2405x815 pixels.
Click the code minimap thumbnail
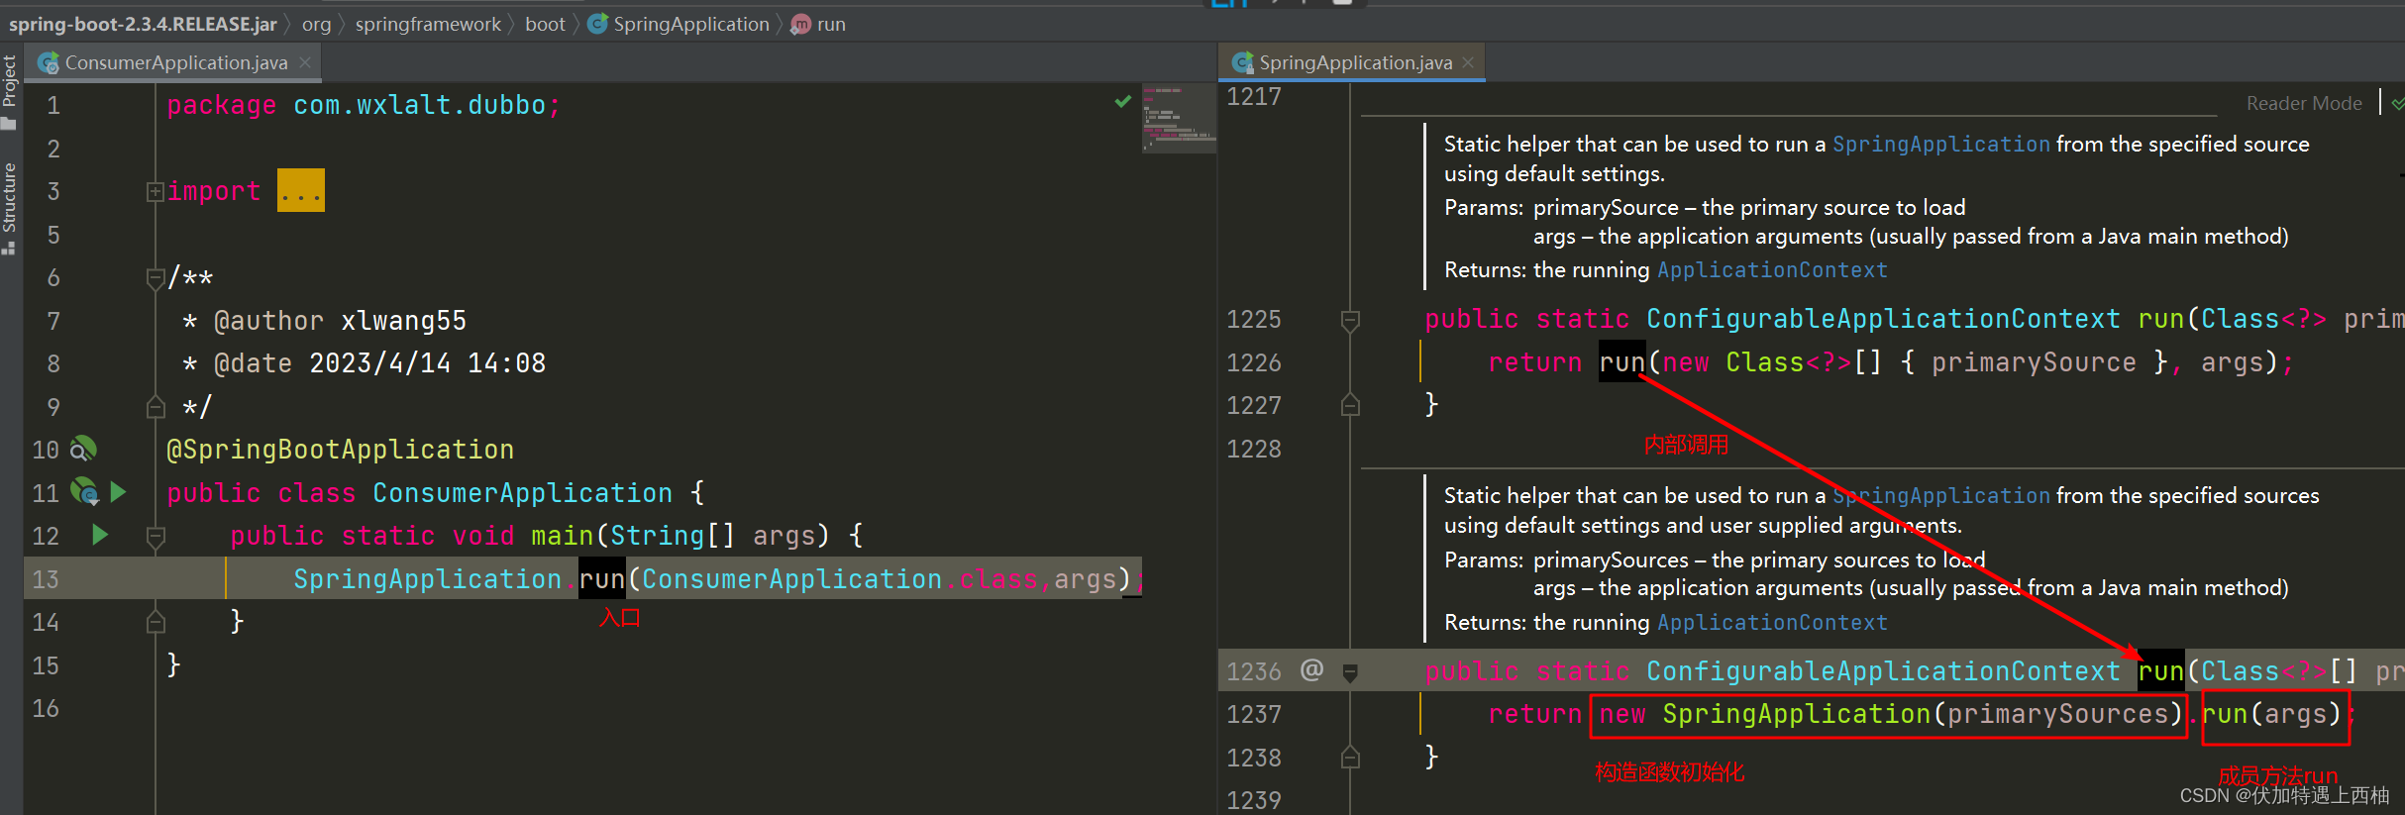[x=1179, y=118]
